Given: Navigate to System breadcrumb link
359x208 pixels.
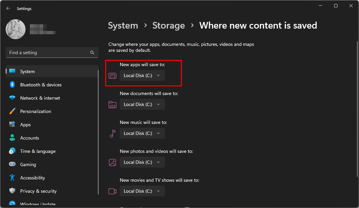Looking at the screenshot, I should (123, 26).
